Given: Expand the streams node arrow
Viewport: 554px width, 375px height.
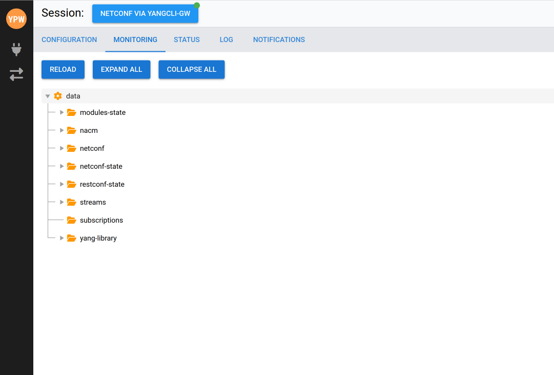Looking at the screenshot, I should 62,202.
